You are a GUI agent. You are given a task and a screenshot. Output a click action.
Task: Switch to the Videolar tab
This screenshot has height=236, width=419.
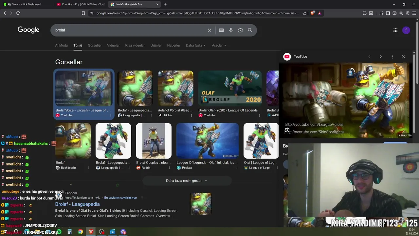pos(113,45)
